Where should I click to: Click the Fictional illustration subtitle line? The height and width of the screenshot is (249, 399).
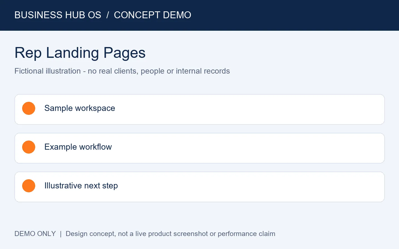122,71
